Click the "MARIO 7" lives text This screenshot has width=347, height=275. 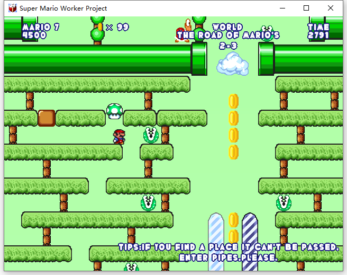pyautogui.click(x=41, y=27)
